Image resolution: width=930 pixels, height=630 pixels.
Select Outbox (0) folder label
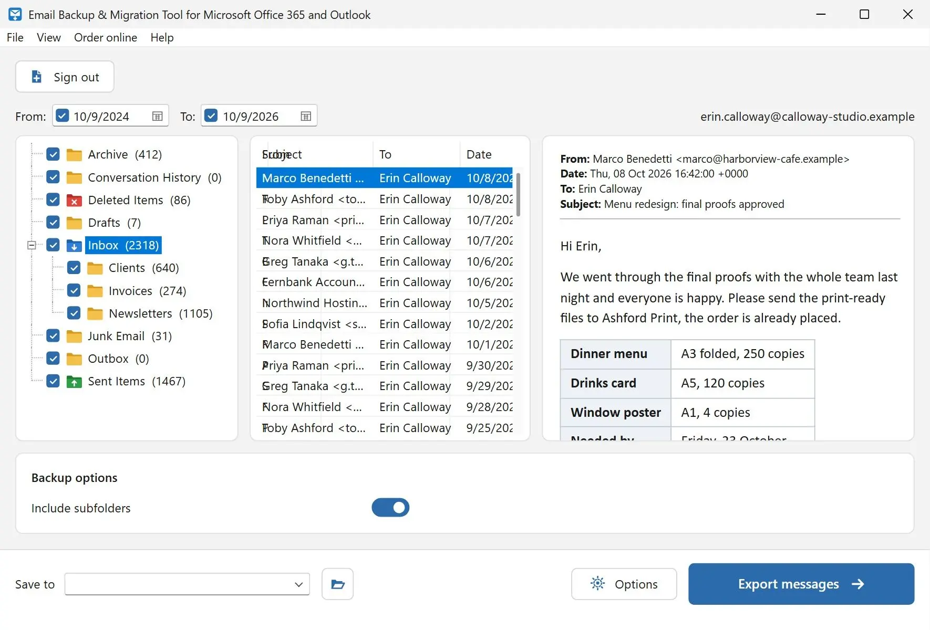(x=119, y=359)
